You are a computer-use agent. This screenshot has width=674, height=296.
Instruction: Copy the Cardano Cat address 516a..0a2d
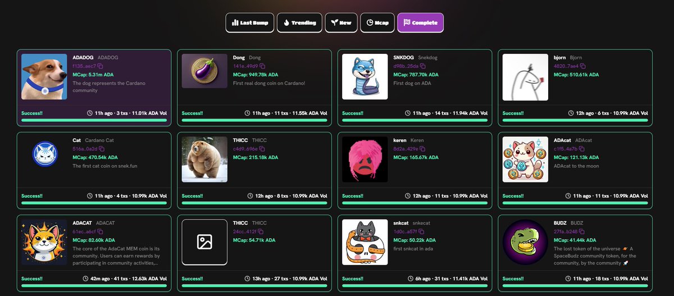101,149
